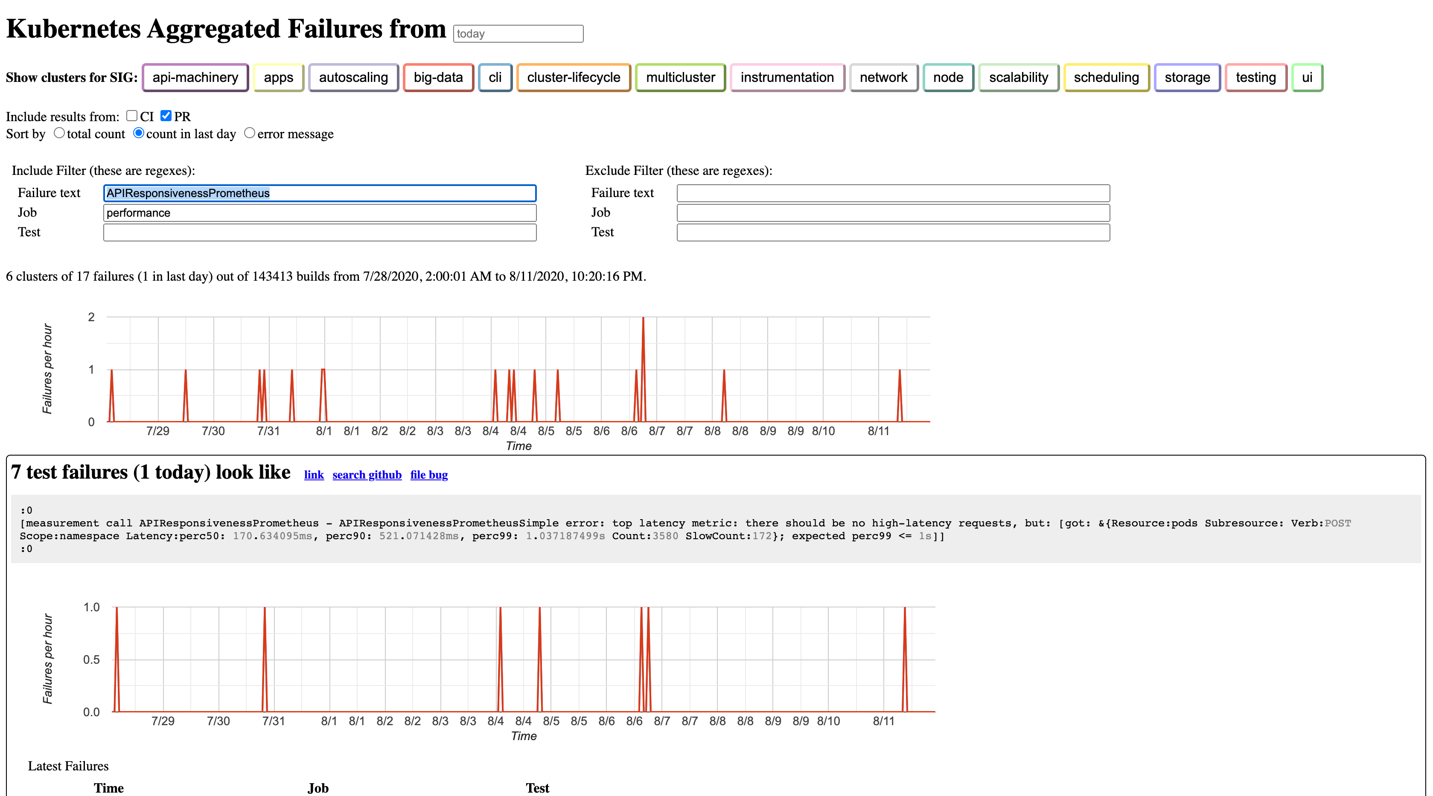This screenshot has width=1433, height=796.
Task: Click the 'Kubernetes Aggregated Failures from' title
Action: pyautogui.click(x=227, y=29)
